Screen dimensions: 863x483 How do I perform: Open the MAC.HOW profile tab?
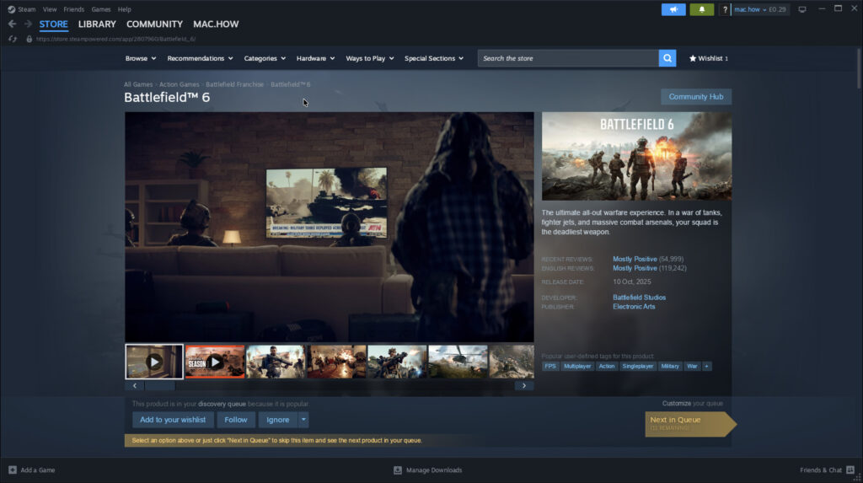click(x=216, y=24)
